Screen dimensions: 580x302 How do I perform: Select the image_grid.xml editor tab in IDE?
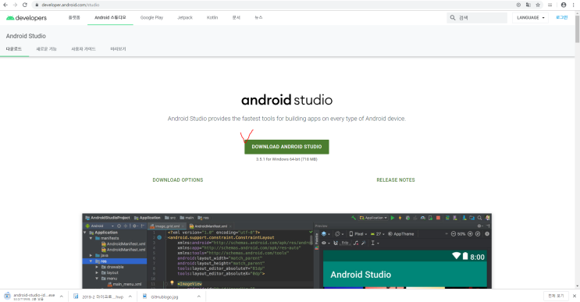point(167,226)
